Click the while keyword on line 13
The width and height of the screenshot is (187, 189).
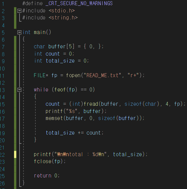pos(41,90)
